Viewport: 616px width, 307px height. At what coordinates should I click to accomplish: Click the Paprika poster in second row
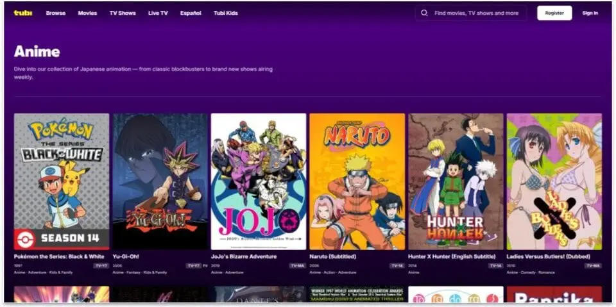(554, 294)
